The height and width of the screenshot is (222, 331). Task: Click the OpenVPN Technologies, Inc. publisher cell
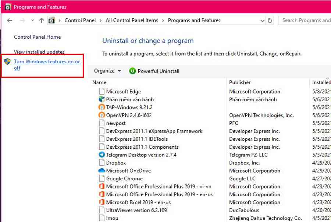coord(261,115)
